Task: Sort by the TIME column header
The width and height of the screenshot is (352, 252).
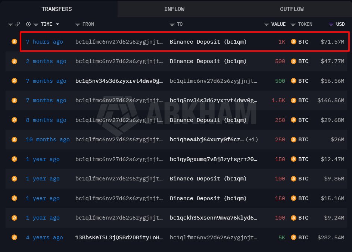Action: coord(46,24)
